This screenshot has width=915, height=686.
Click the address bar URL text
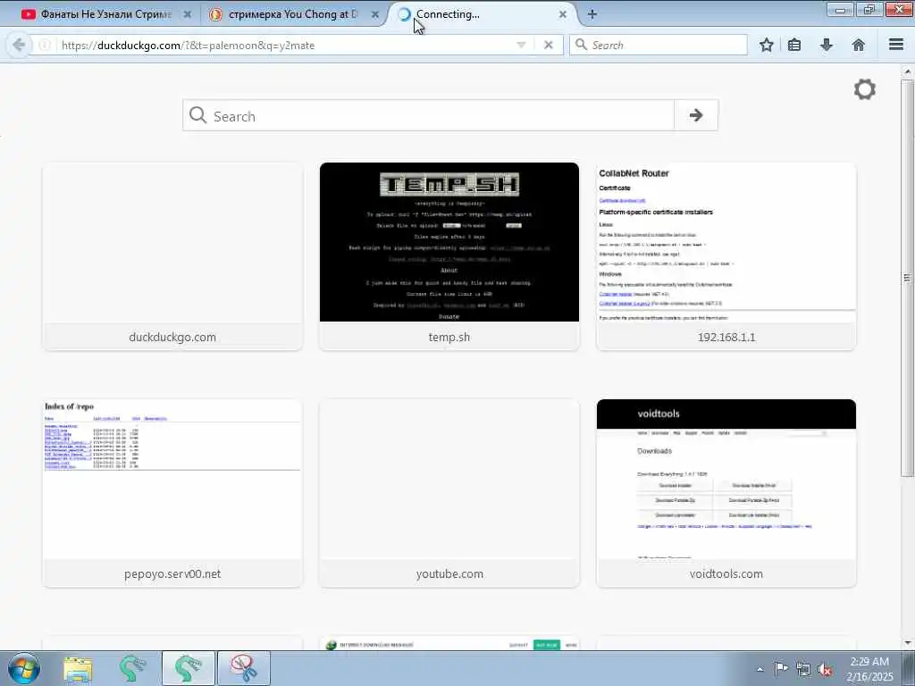click(x=188, y=46)
